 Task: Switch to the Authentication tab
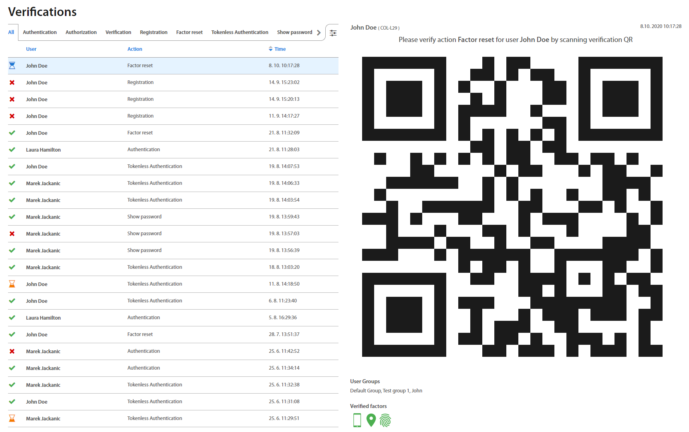pyautogui.click(x=40, y=32)
